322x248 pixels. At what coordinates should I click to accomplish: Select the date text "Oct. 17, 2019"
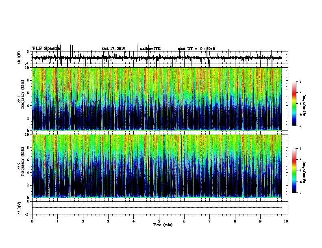[113, 49]
